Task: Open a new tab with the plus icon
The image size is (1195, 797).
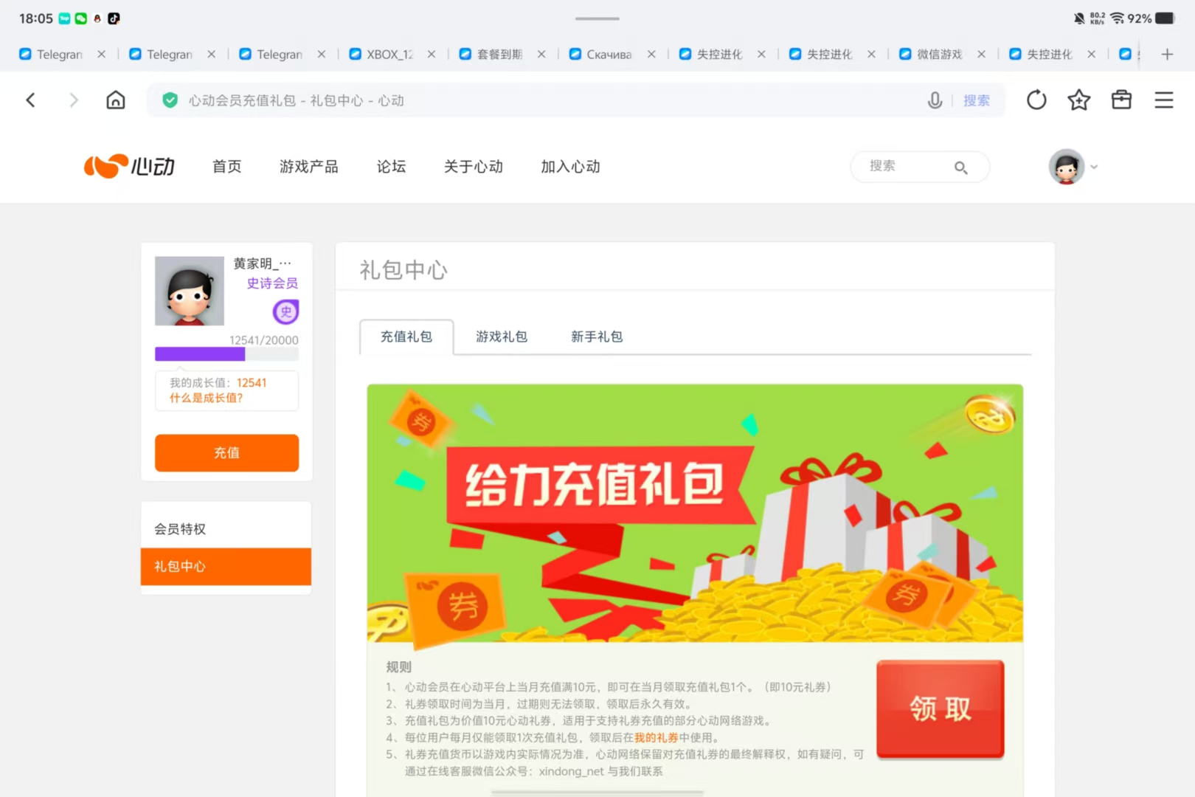Action: (1167, 54)
